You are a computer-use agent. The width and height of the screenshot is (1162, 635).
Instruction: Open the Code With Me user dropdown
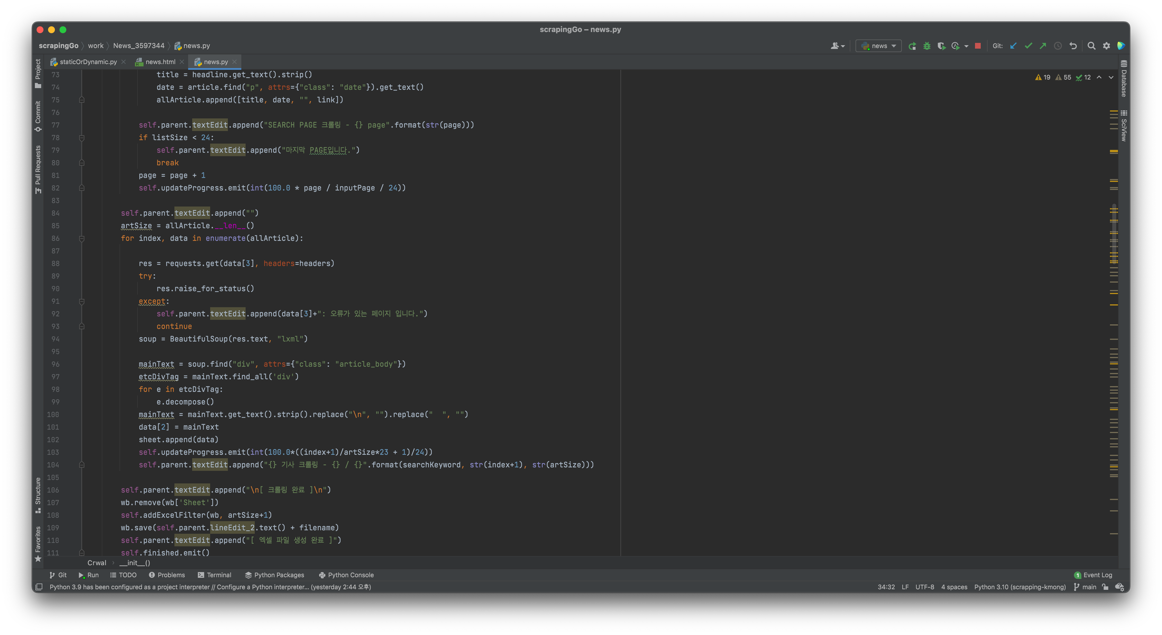click(x=838, y=45)
